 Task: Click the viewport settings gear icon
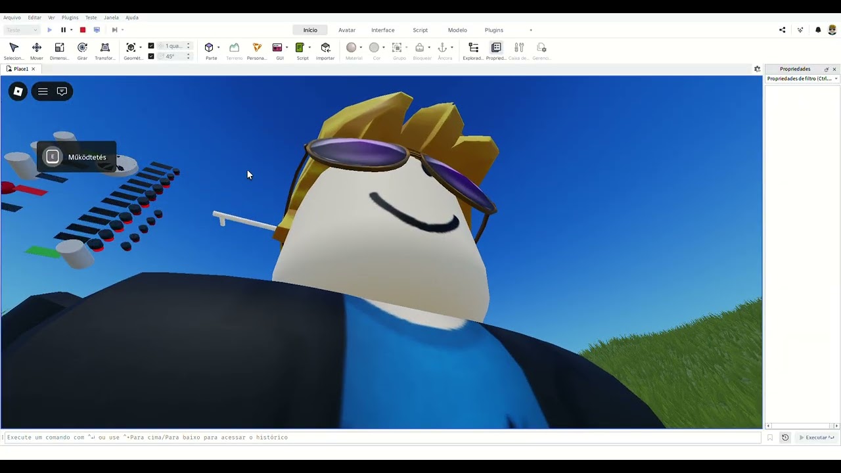coord(757,69)
